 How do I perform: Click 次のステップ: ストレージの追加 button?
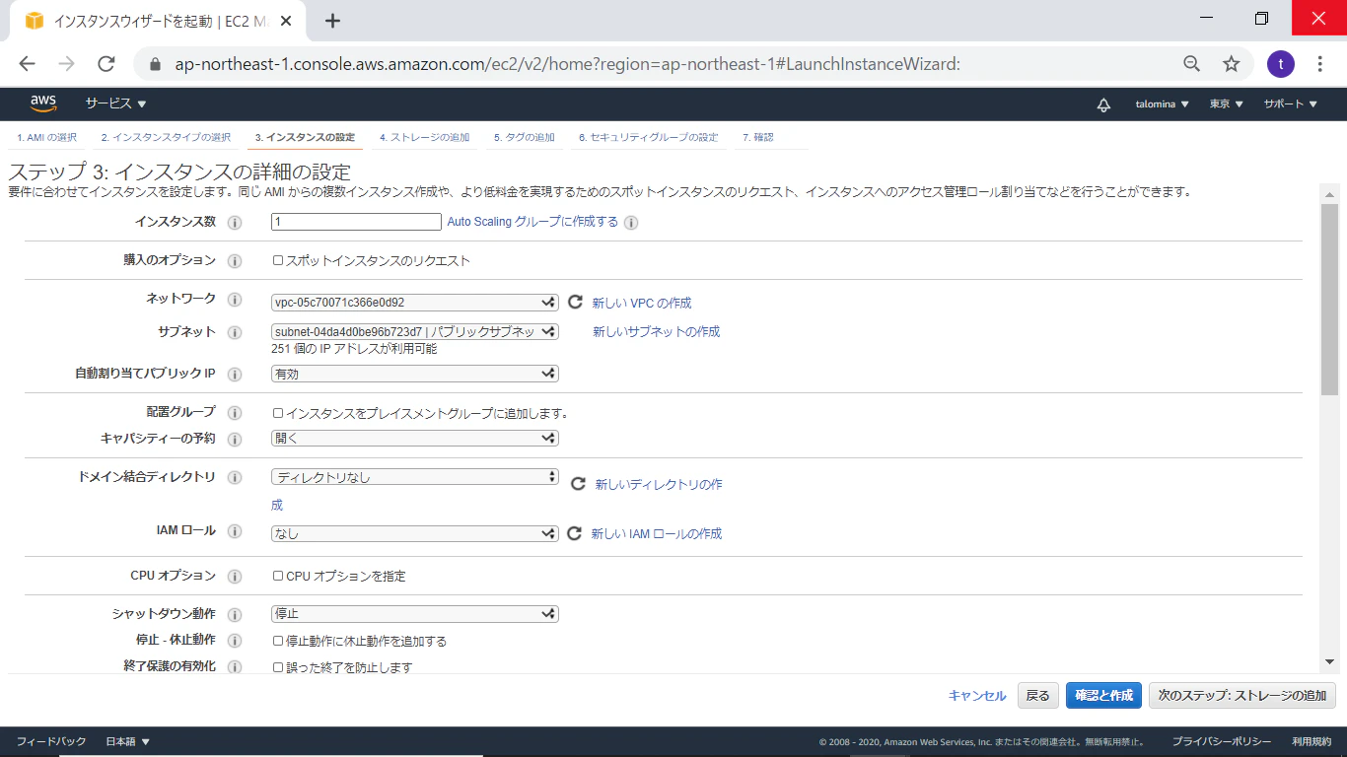point(1242,695)
